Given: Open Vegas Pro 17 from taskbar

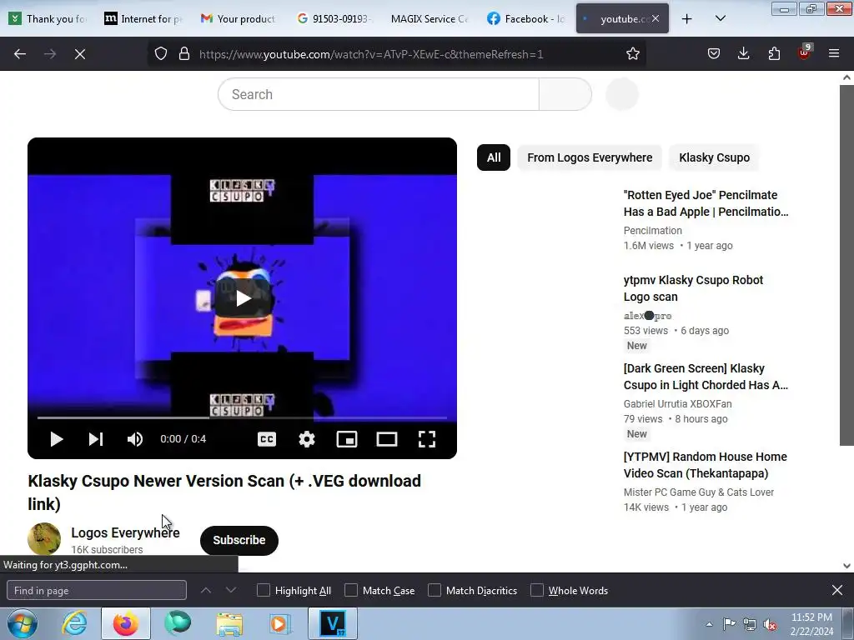Looking at the screenshot, I should pos(333,623).
